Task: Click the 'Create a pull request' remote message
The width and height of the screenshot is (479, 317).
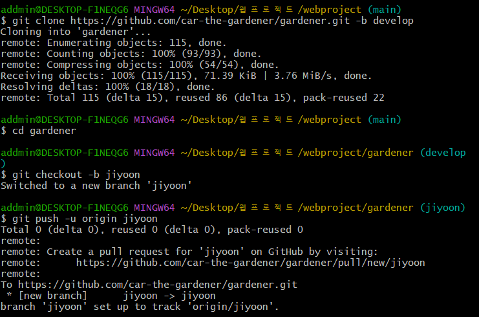Action: click(189, 252)
